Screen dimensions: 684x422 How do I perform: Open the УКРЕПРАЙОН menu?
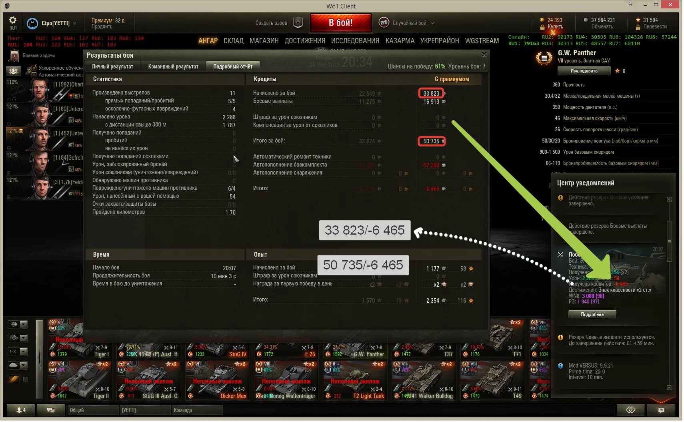point(440,41)
